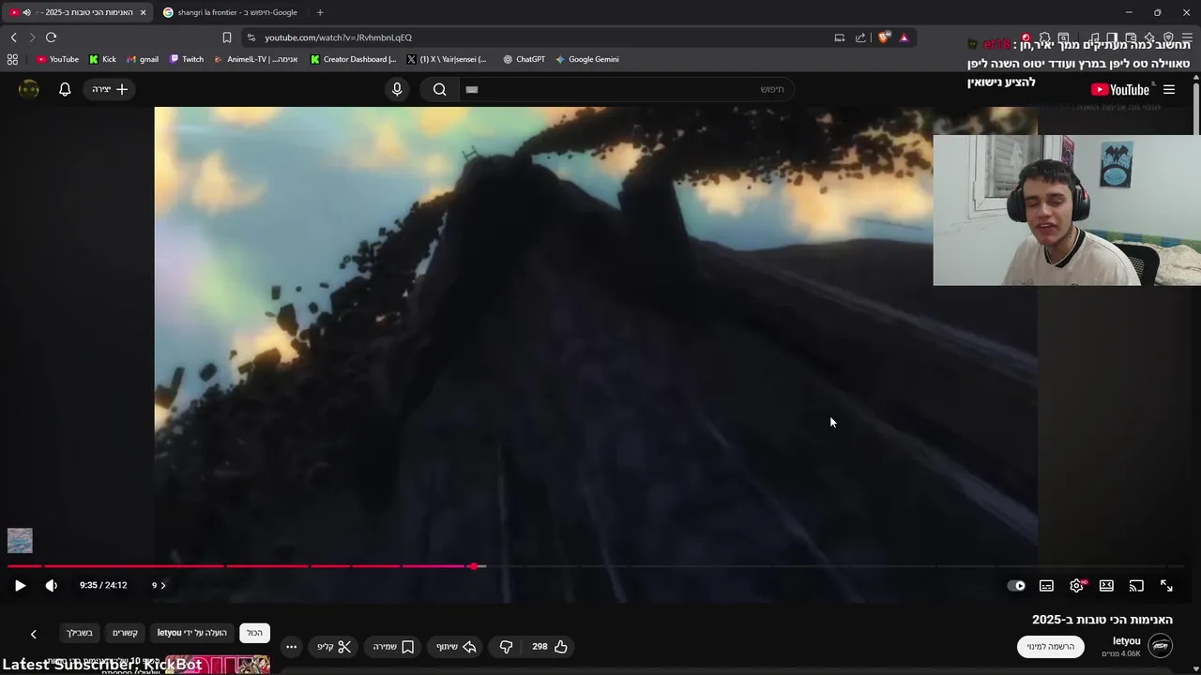Image resolution: width=1201 pixels, height=675 pixels.
Task: Click video preview thumbnail above progress bar
Action: click(x=20, y=540)
